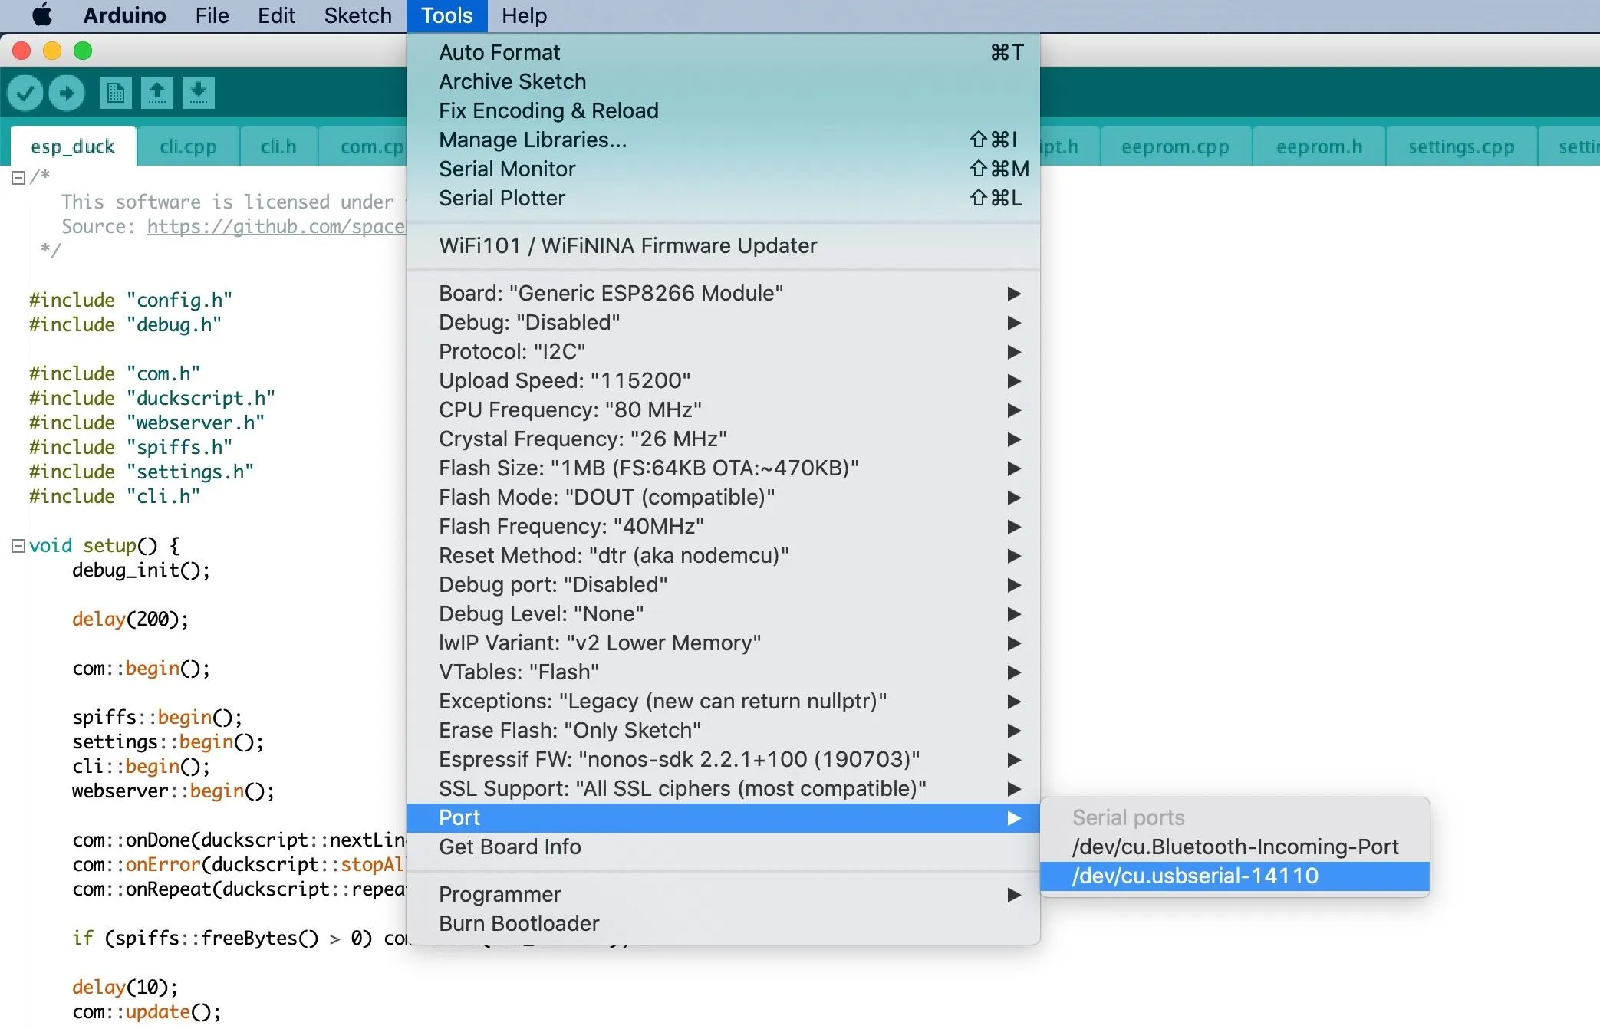1600x1029 pixels.
Task: Choose Archive Sketch from Tools menu
Action: tap(723, 82)
